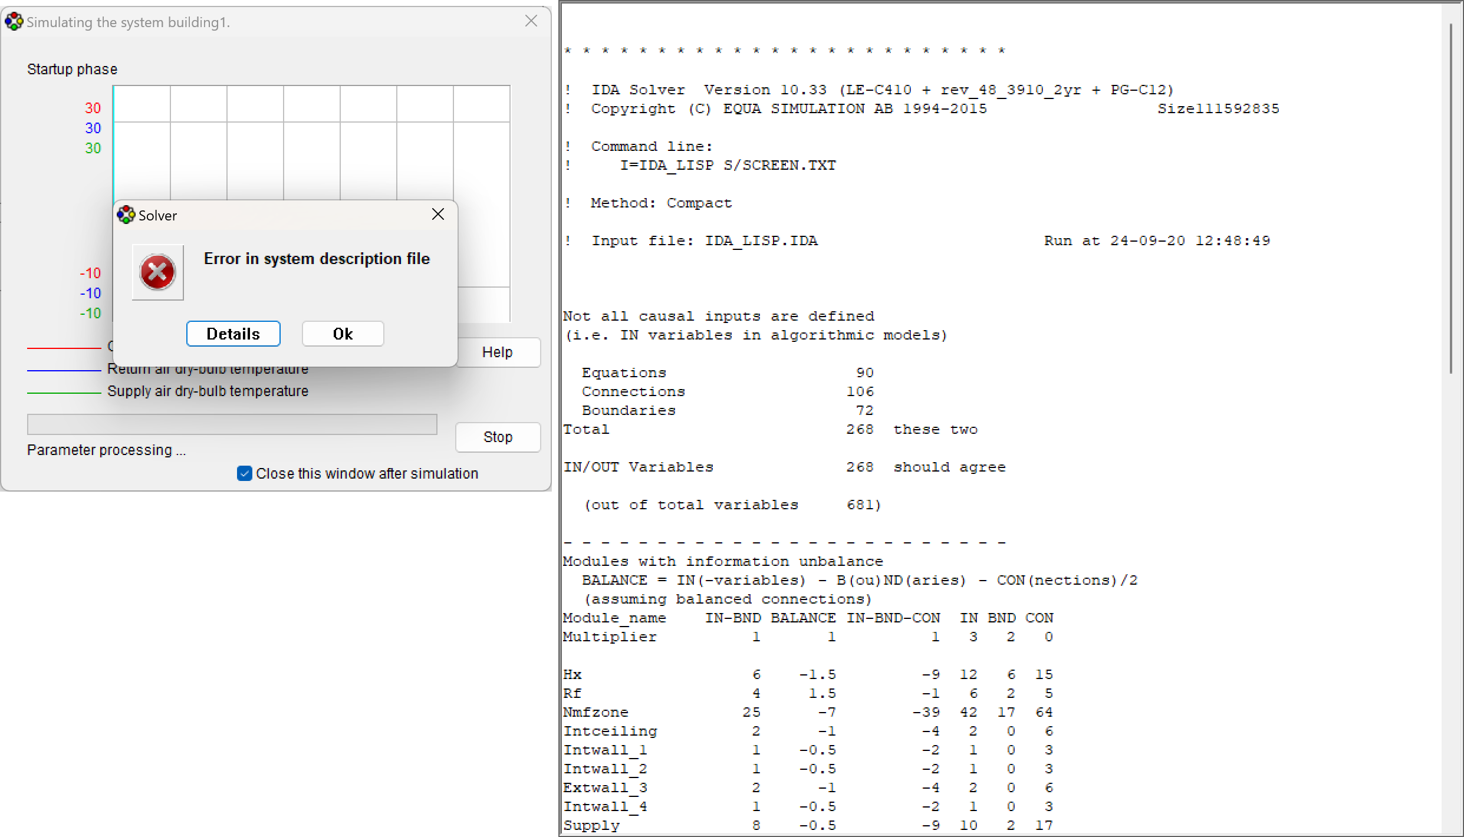
Task: Click the red error icon in Solver dialog
Action: 157,272
